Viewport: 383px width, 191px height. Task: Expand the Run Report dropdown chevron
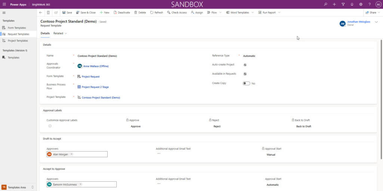point(279,13)
